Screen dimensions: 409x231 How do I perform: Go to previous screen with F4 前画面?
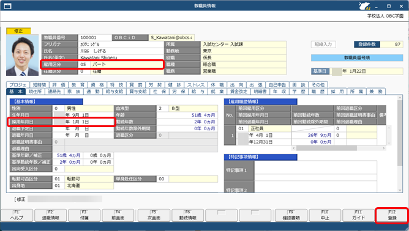pos(118,215)
